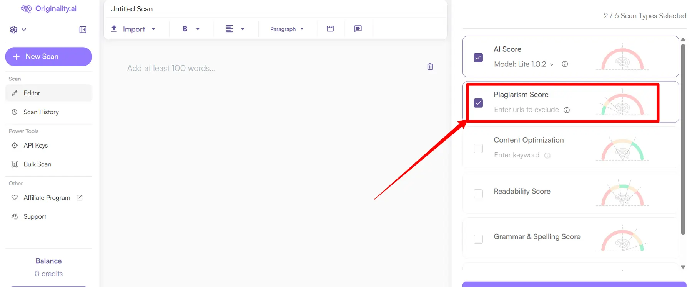Click the comment toolbar icon
The height and width of the screenshot is (287, 692).
(358, 29)
